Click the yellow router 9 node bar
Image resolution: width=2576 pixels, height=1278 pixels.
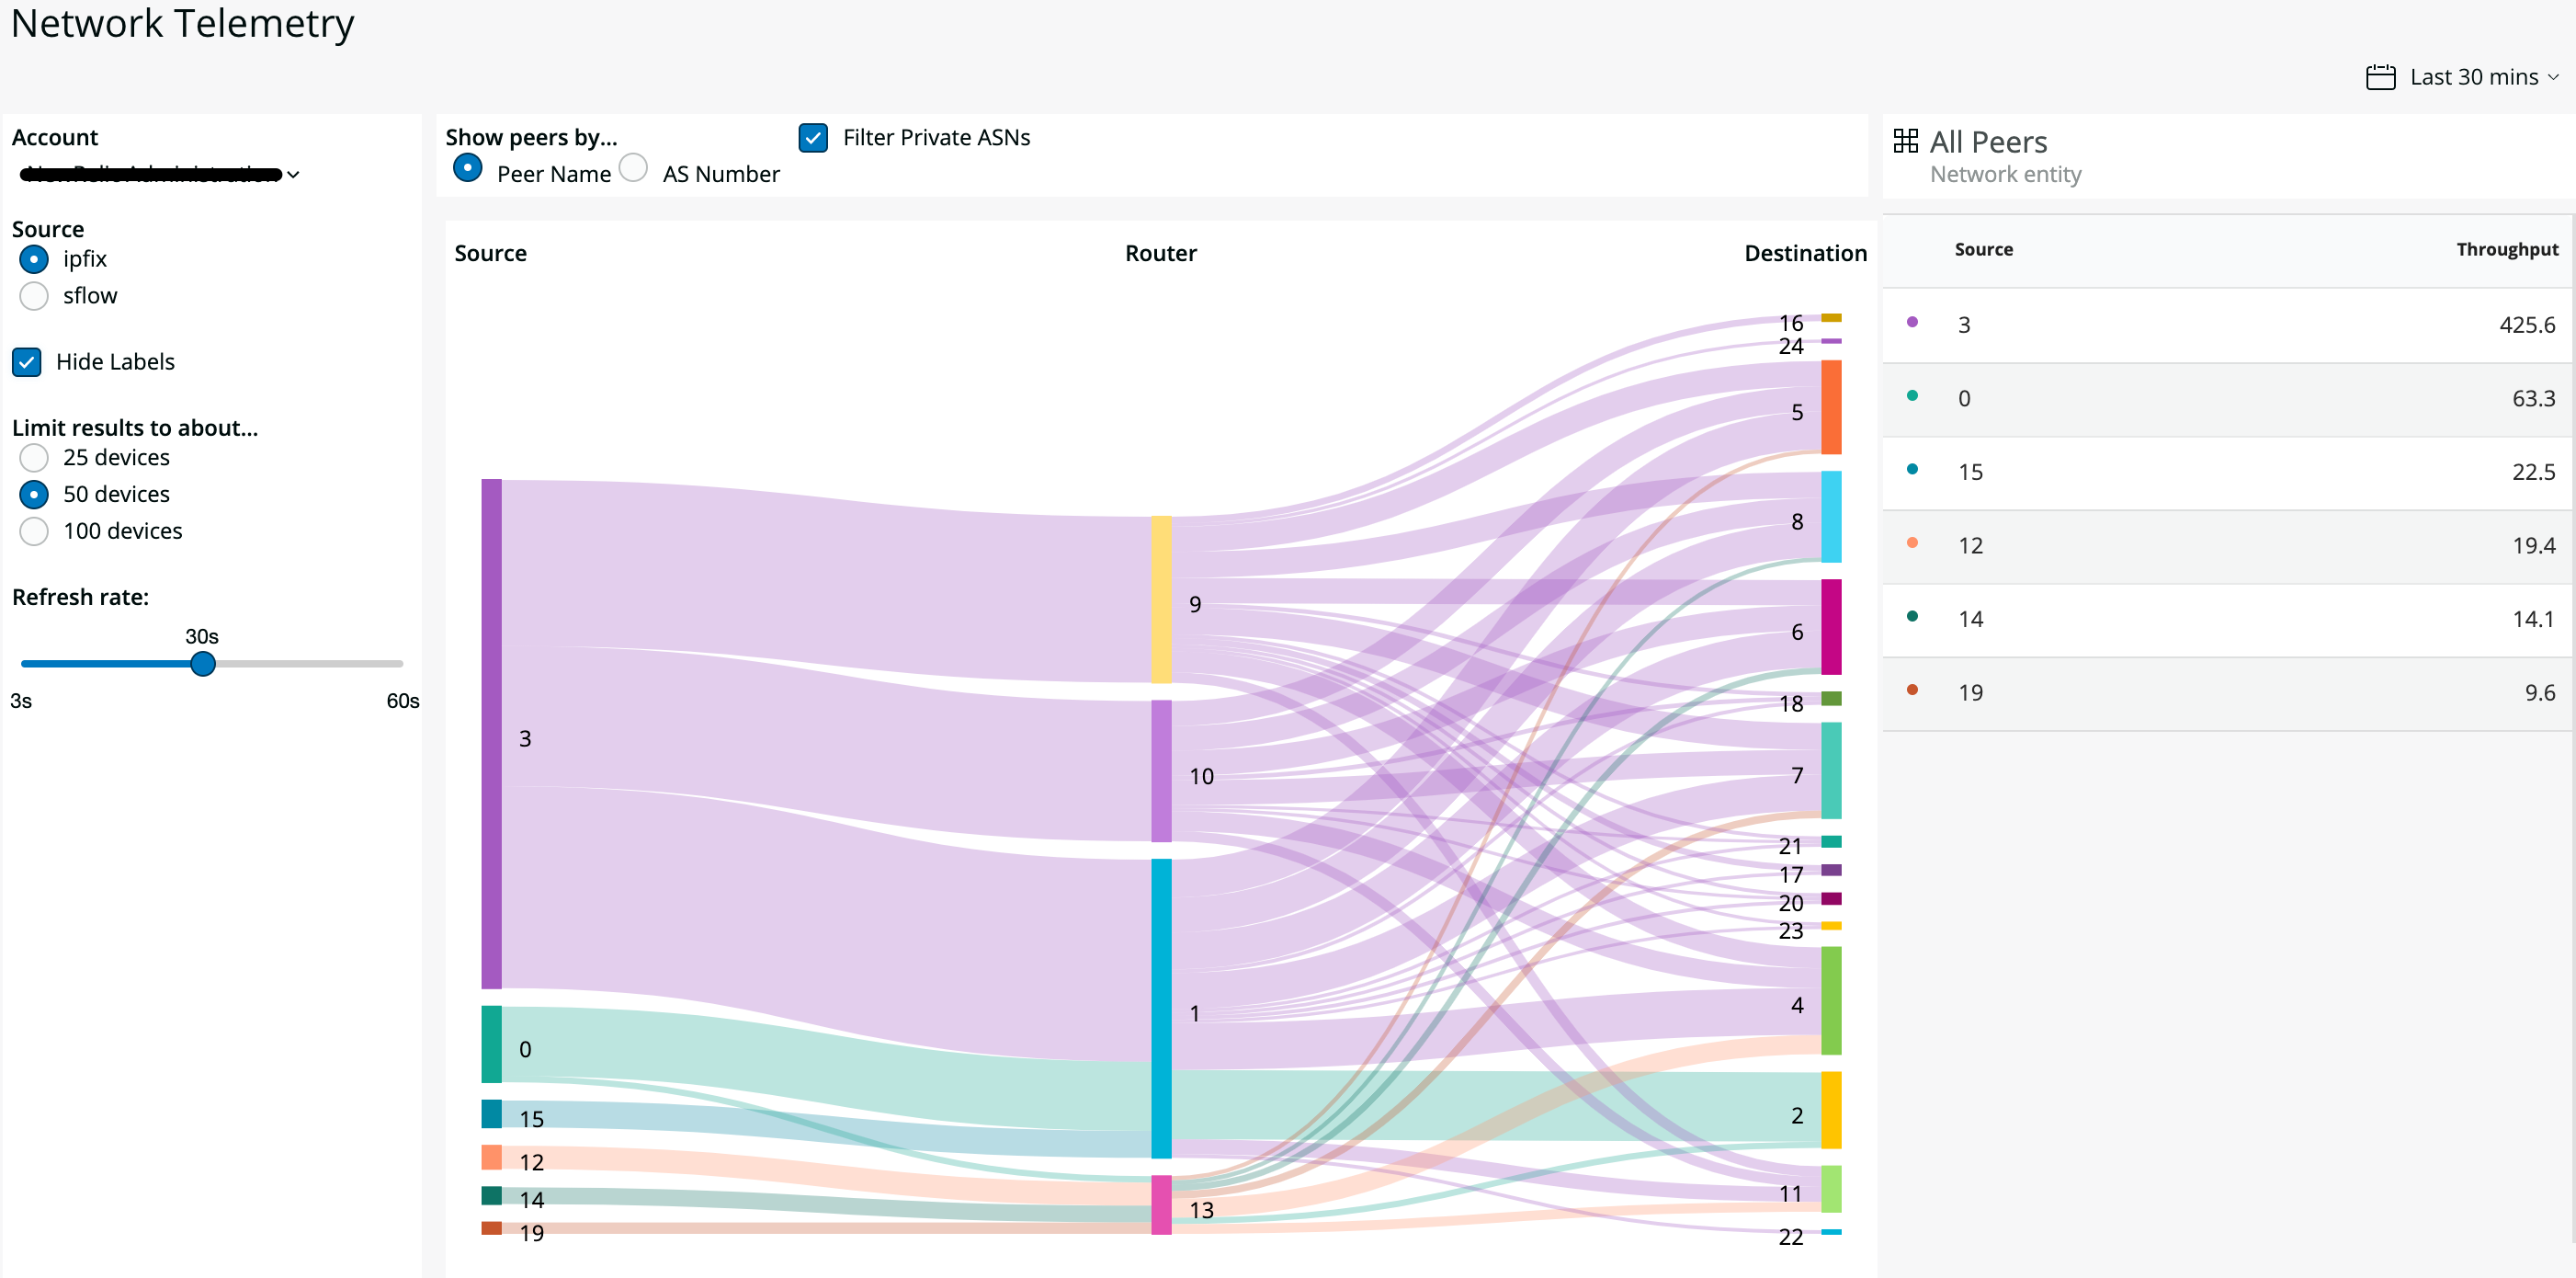click(x=1160, y=599)
